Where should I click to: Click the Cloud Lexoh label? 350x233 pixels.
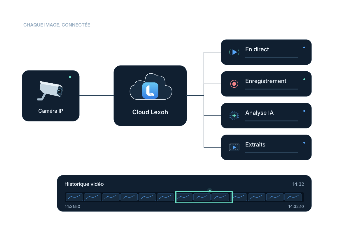(x=150, y=112)
